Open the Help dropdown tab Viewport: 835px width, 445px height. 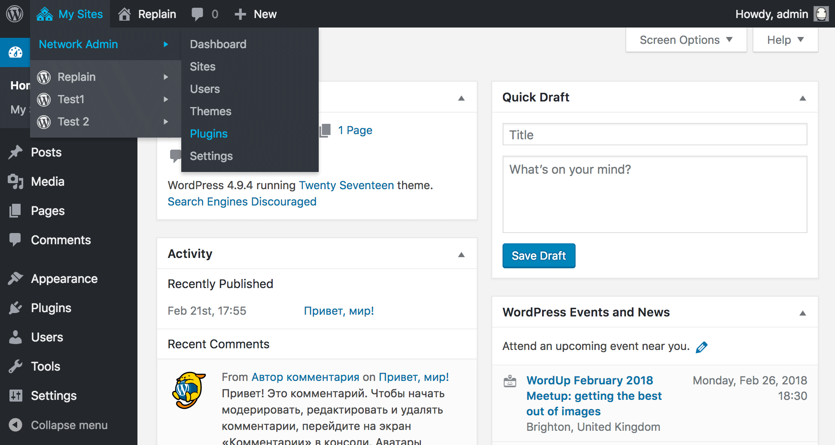pyautogui.click(x=785, y=40)
